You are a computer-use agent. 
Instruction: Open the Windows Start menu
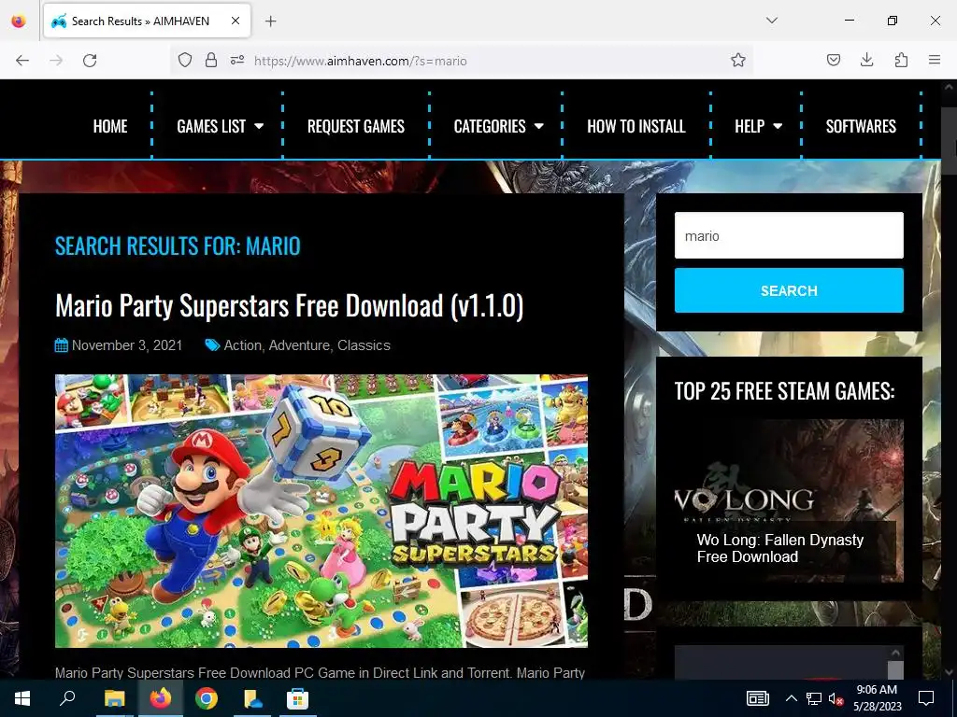point(22,698)
